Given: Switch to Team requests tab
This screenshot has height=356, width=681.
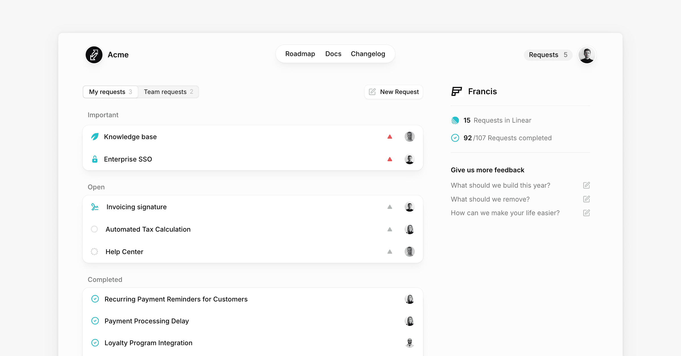Looking at the screenshot, I should 168,92.
